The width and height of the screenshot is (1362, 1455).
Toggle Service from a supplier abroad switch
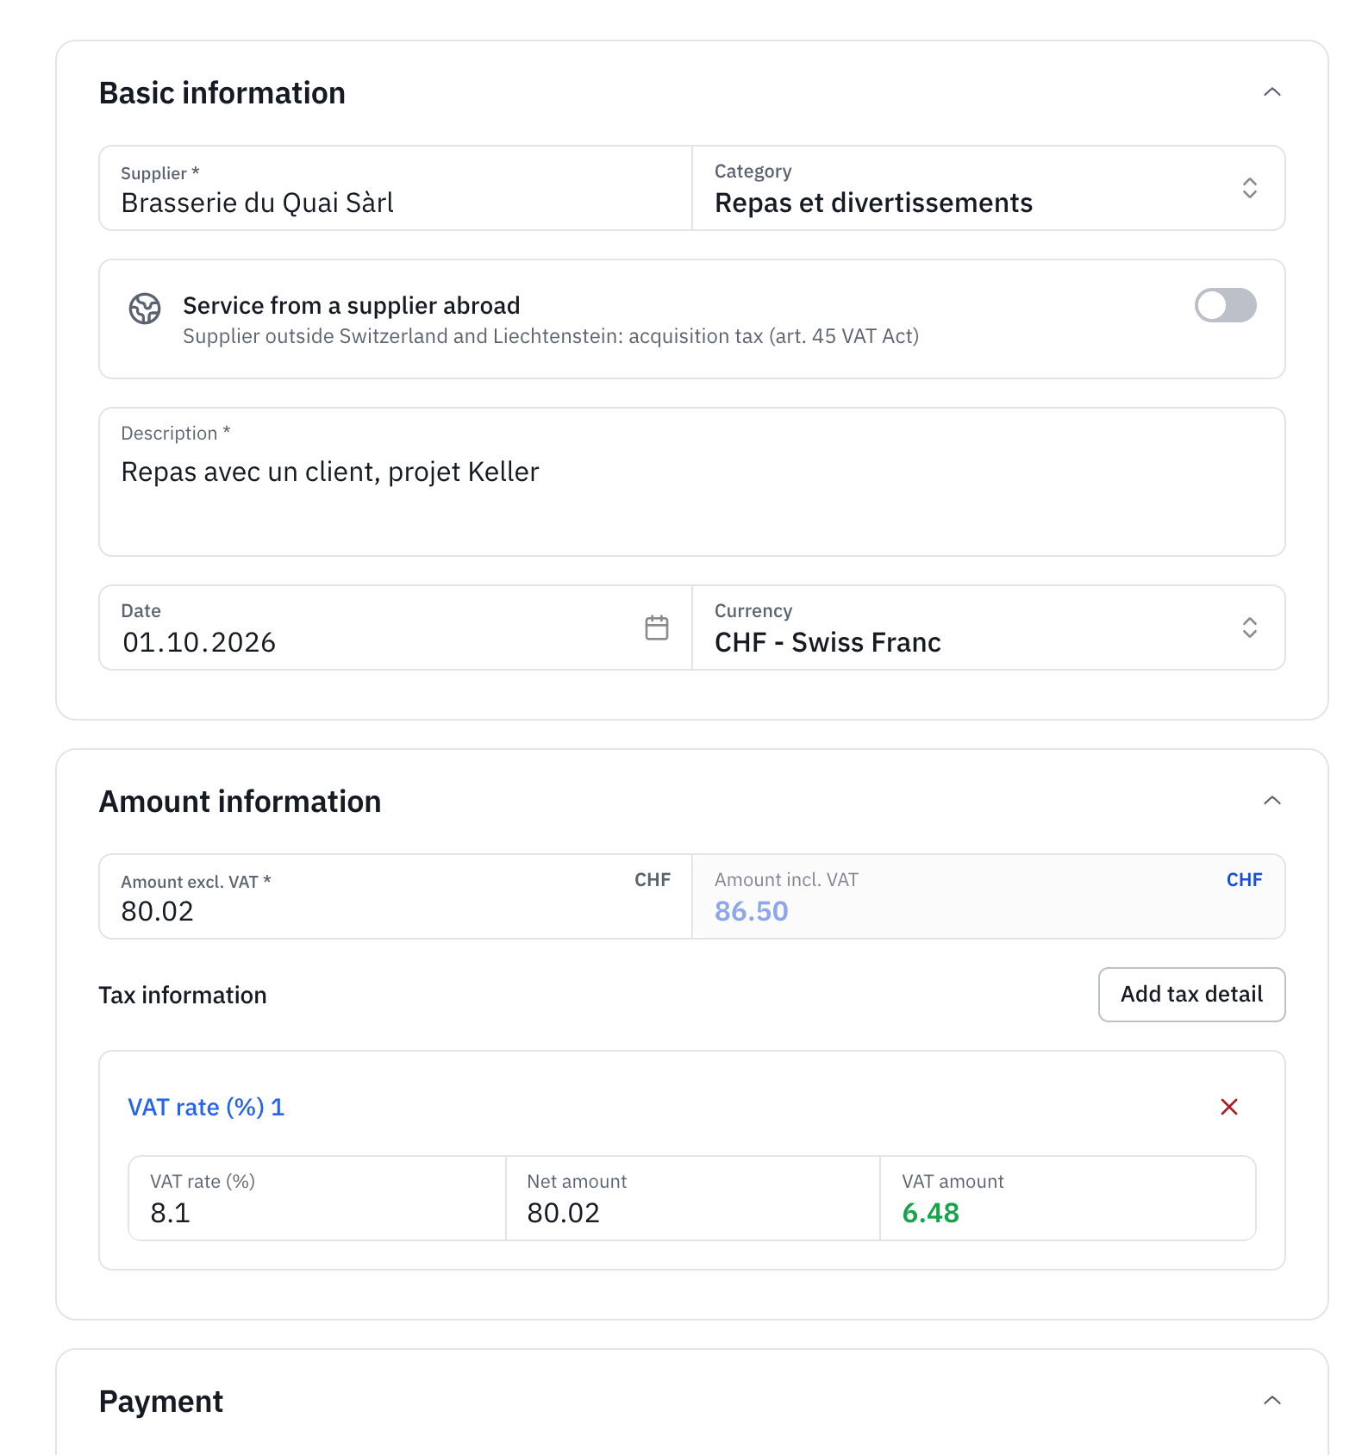coord(1225,305)
